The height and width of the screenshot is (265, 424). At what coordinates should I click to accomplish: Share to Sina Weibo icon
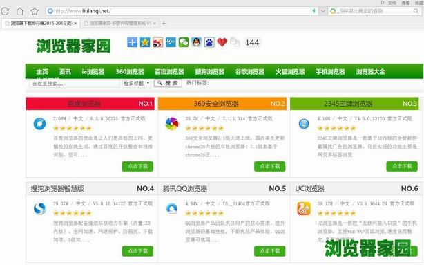[x=158, y=42]
